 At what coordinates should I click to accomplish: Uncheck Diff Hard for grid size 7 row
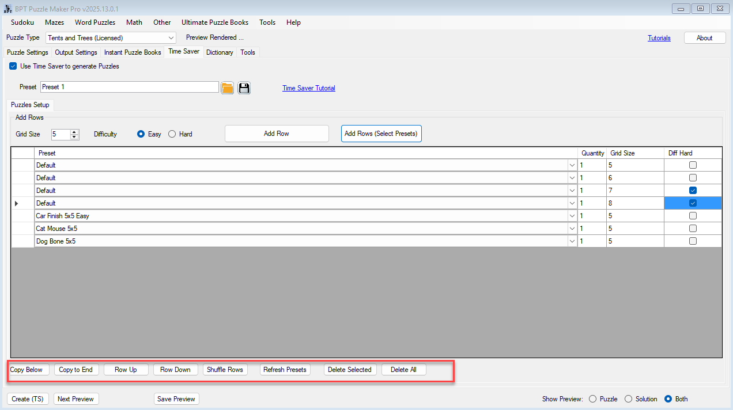tap(693, 191)
